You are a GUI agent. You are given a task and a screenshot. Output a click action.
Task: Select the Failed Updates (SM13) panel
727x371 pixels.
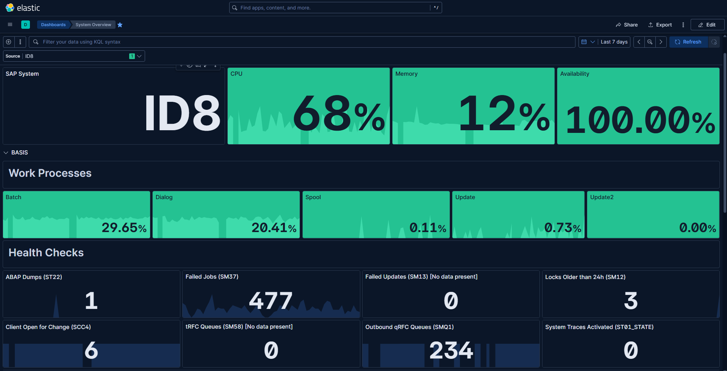click(451, 294)
